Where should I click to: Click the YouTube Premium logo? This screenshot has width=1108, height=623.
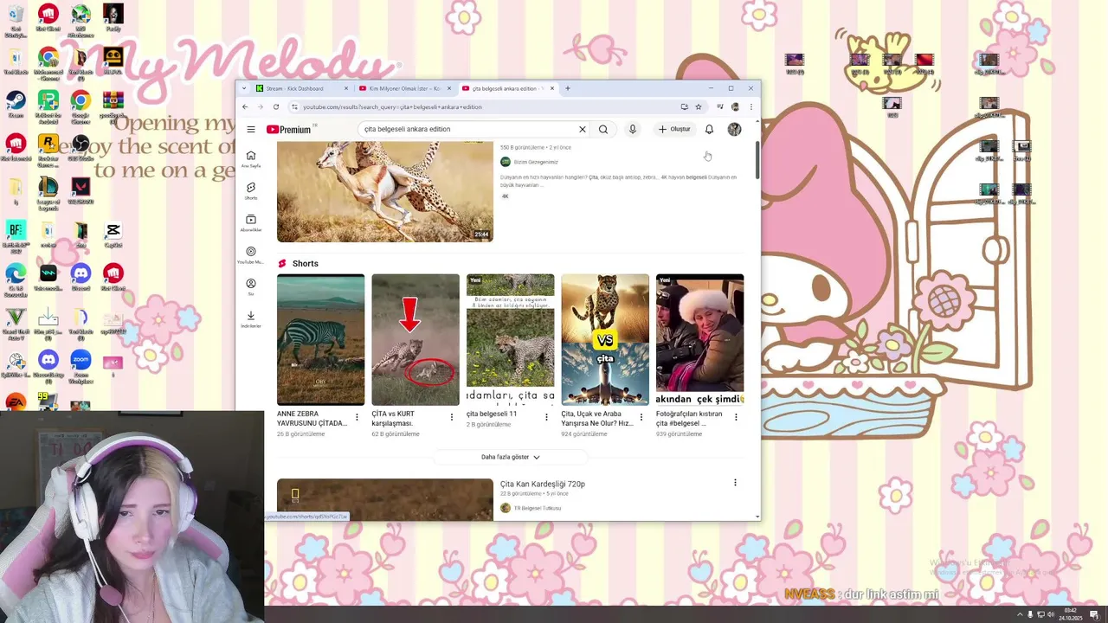288,129
